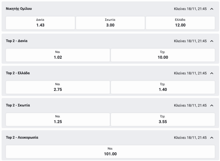Image resolution: width=220 pixels, height=161 pixels.
Task: Pick Όχι 3.55 for Σκωτία Top 2
Action: [x=163, y=120]
